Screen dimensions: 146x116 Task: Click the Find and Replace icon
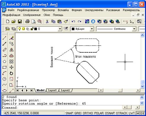[39, 21]
